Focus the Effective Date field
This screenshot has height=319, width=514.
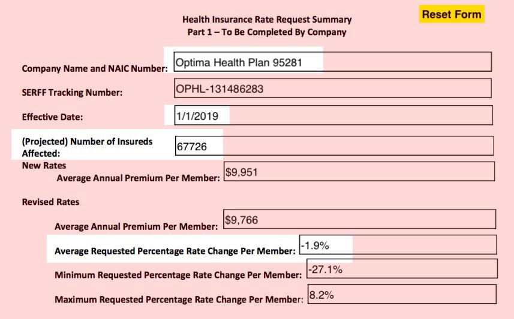[333, 115]
